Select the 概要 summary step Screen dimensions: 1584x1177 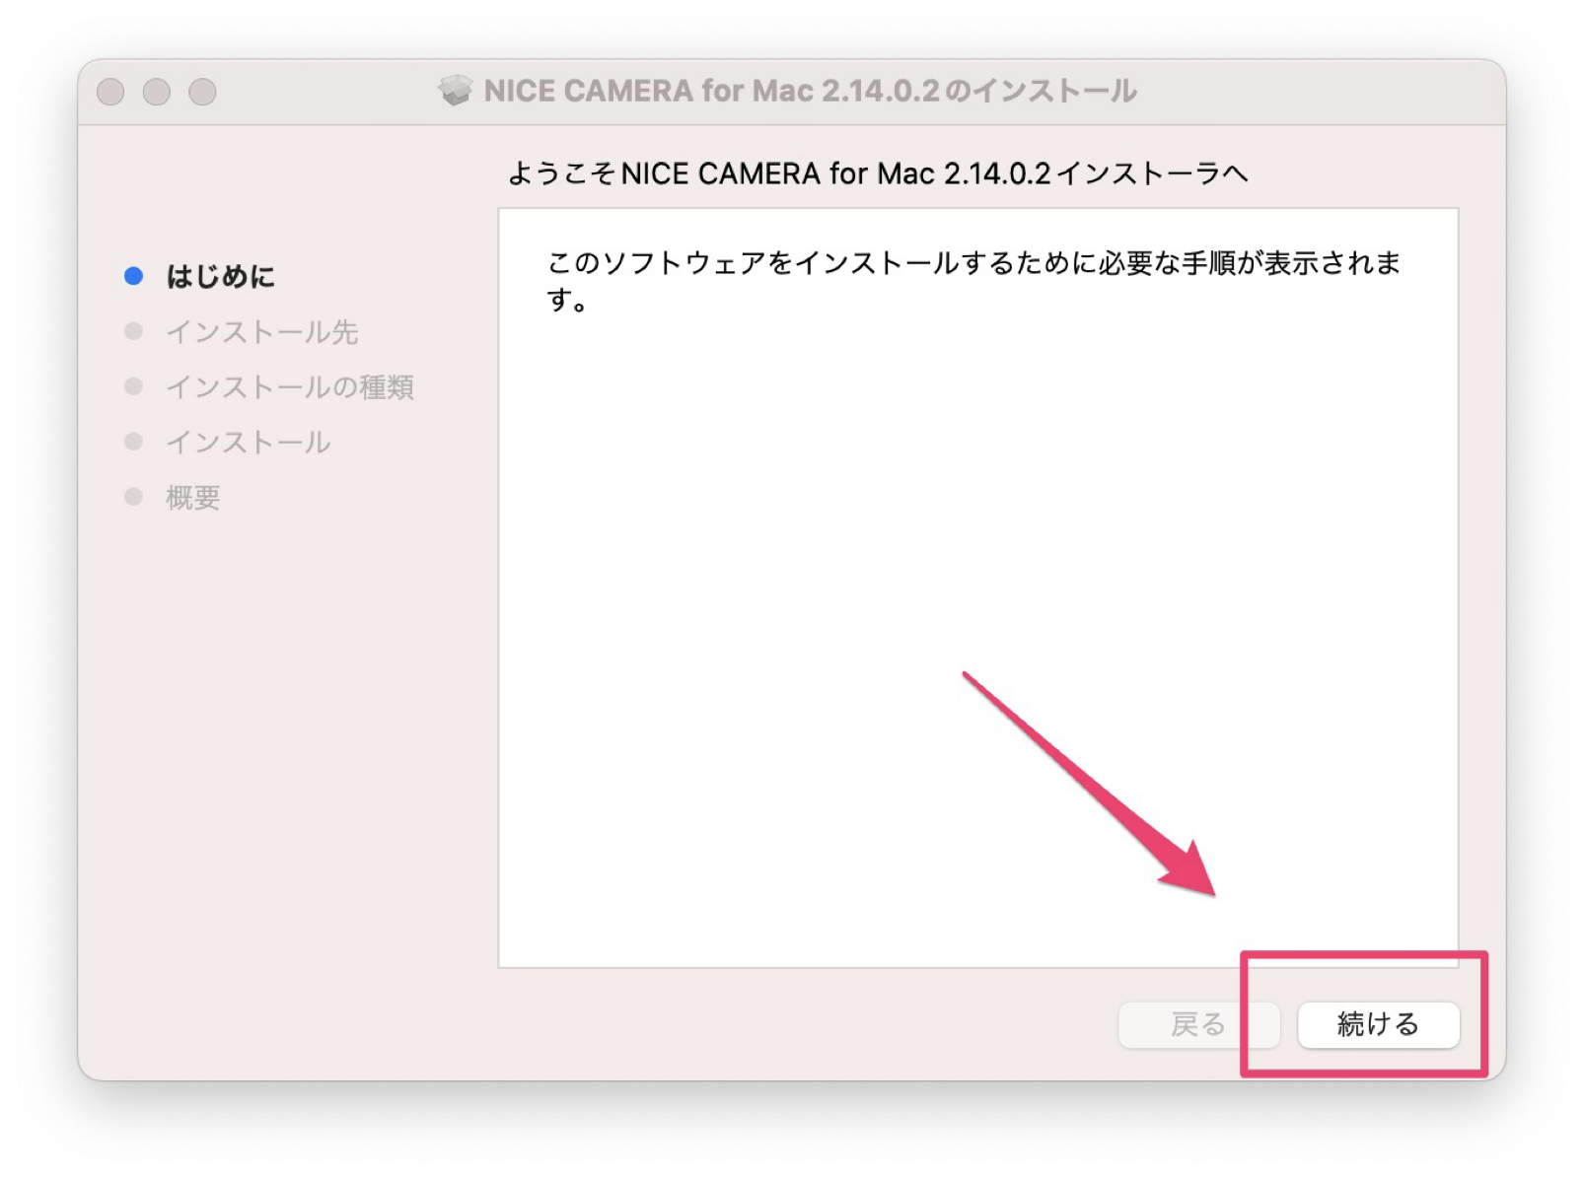[x=192, y=498]
